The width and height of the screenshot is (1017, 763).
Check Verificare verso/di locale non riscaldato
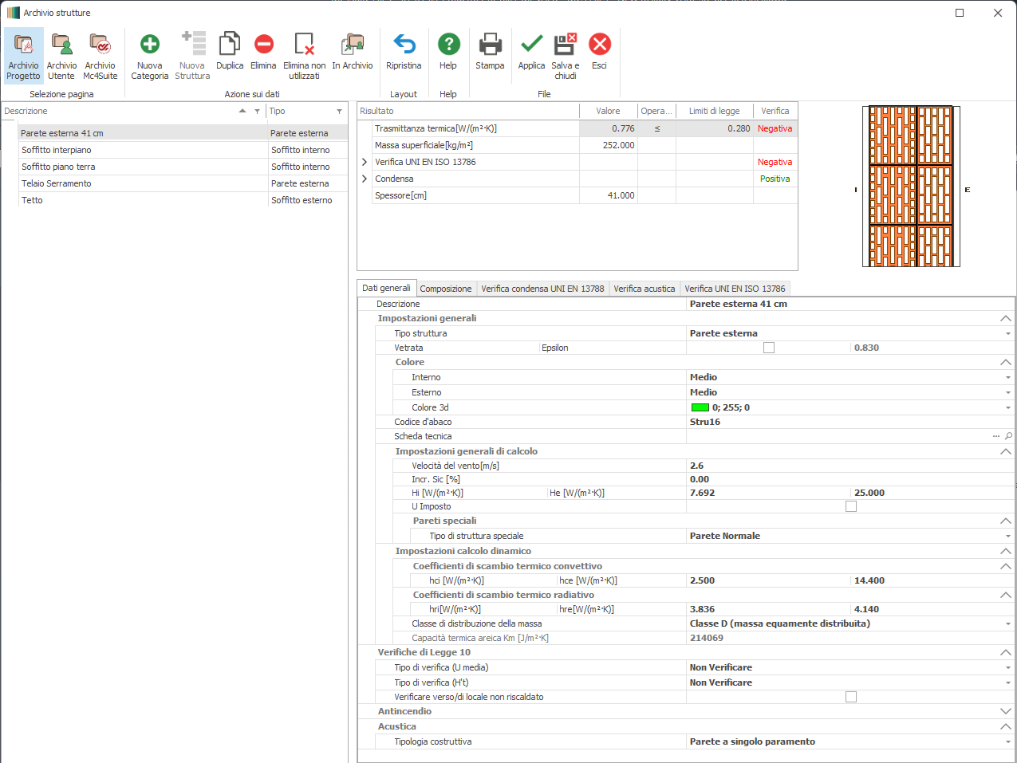(851, 697)
